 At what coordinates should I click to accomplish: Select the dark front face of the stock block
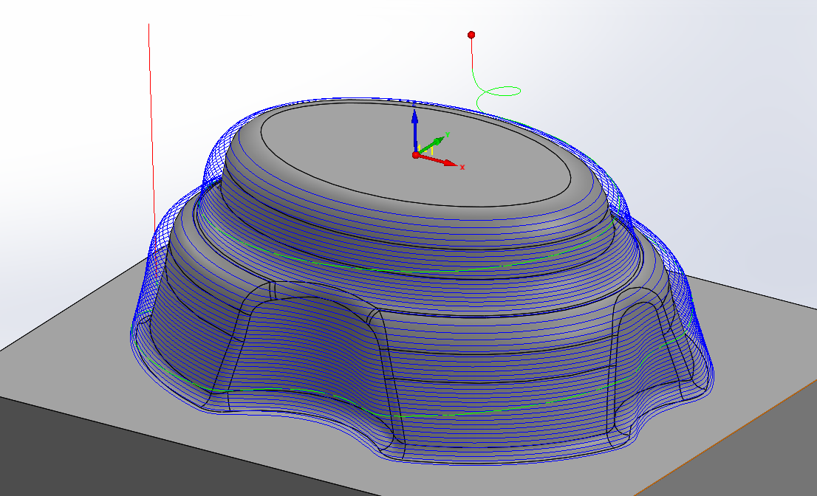coord(148,458)
